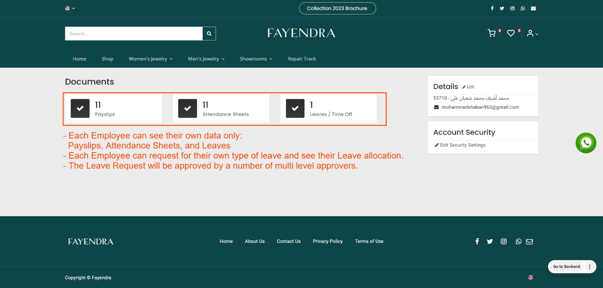Open the footer language flag selector
The height and width of the screenshot is (288, 603).
pos(533,277)
